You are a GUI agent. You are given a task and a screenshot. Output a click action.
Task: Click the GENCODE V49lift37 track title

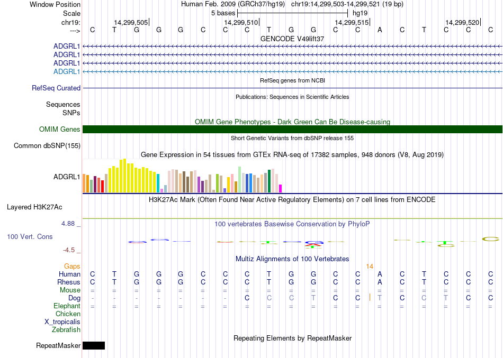click(292, 39)
